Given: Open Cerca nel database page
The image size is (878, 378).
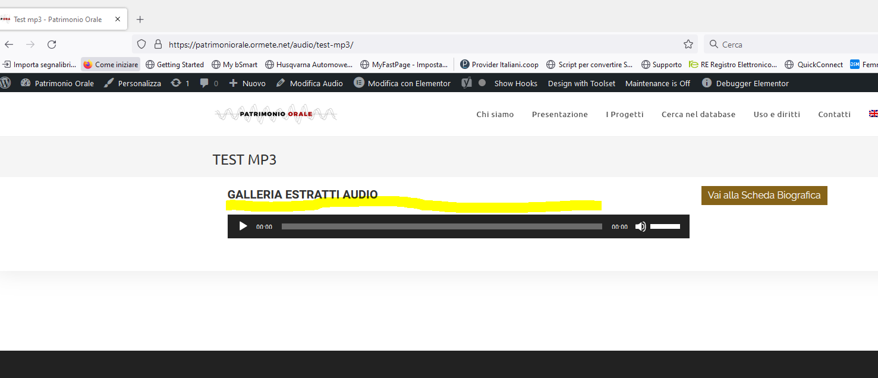Looking at the screenshot, I should [698, 114].
